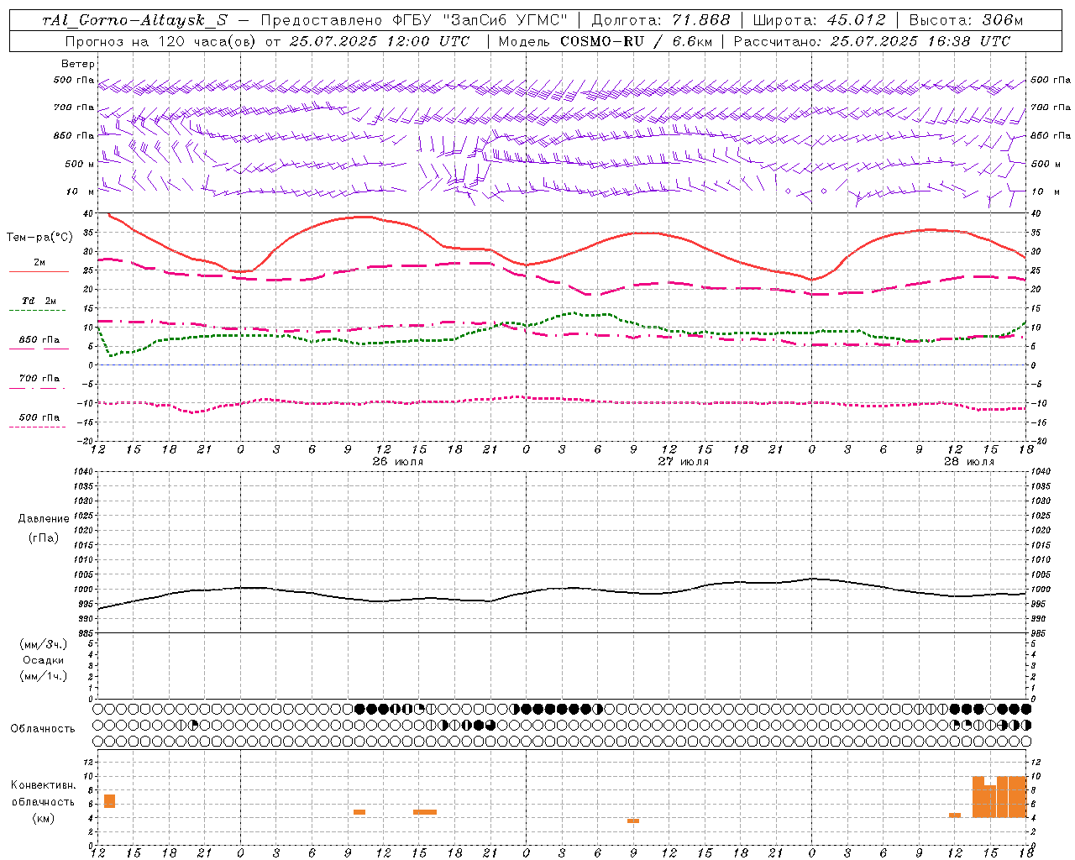Click the Давление pressure chart label

44,519
